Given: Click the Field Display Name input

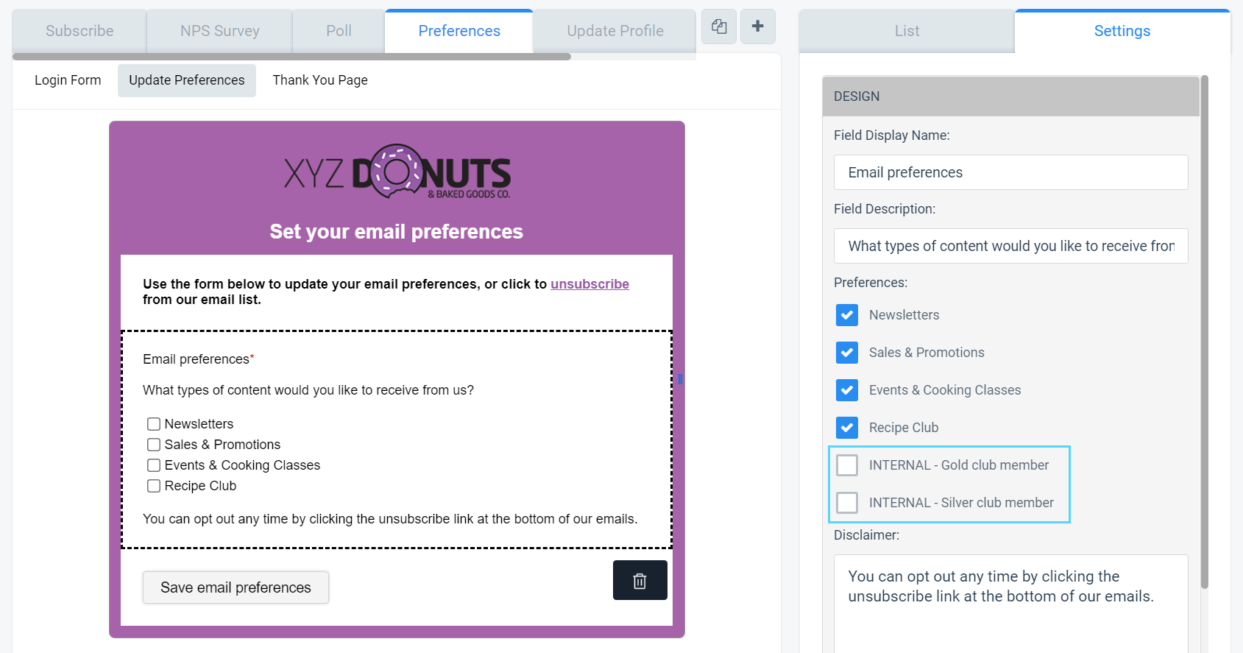Looking at the screenshot, I should [1010, 172].
